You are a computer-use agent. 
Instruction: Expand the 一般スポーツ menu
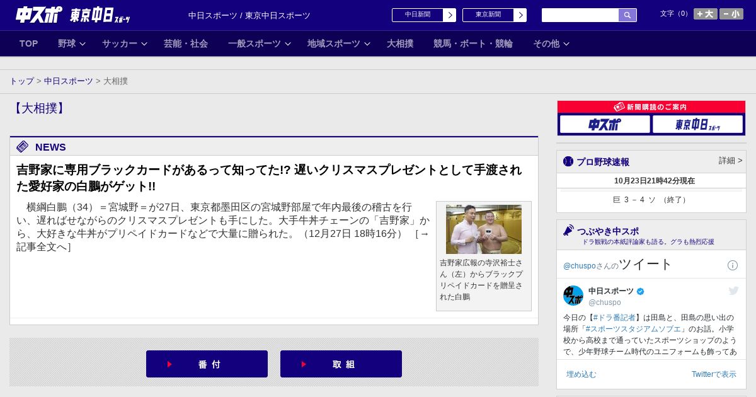coord(260,43)
